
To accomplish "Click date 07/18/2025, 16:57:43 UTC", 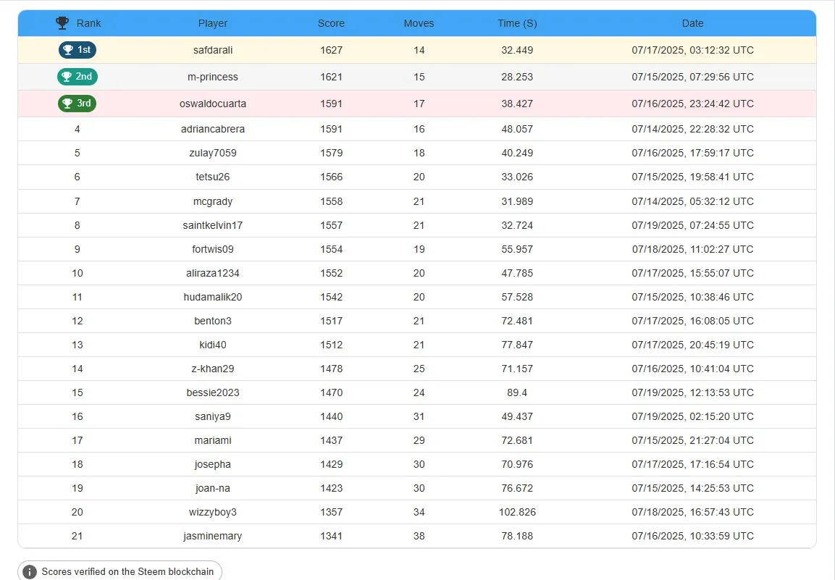I will tap(693, 513).
